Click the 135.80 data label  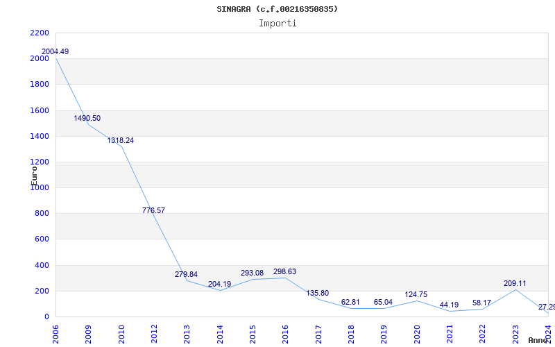pyautogui.click(x=318, y=293)
